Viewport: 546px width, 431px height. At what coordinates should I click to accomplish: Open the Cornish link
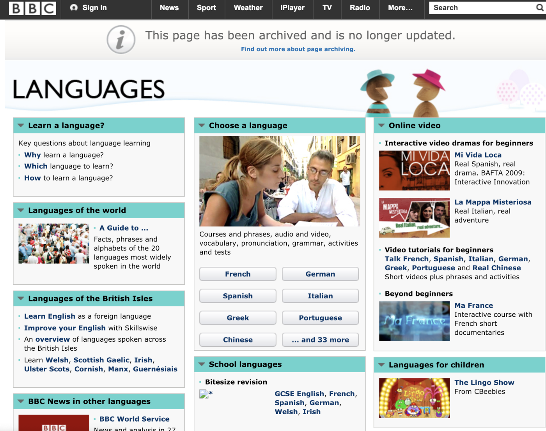pos(89,369)
